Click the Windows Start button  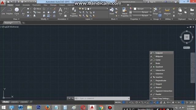point(3,107)
